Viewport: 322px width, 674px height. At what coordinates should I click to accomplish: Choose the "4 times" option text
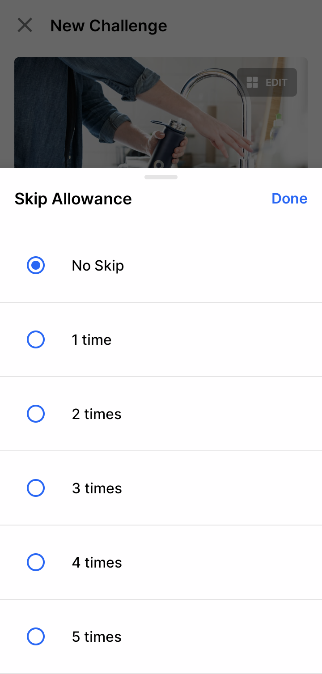coord(97,563)
